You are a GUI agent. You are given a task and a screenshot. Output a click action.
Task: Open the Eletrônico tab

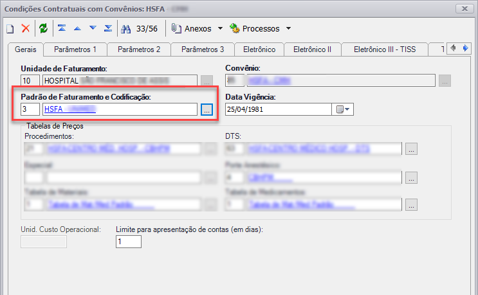click(259, 49)
